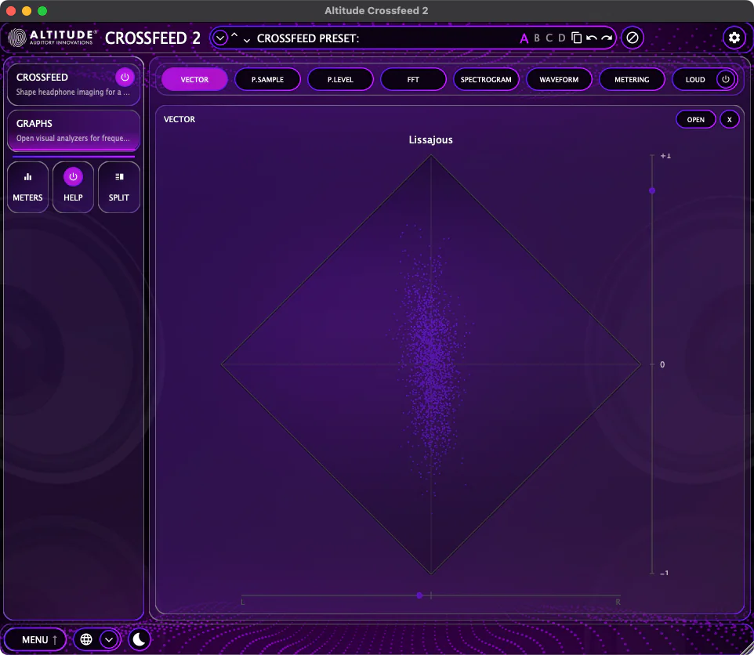
Task: Open settings with the gear icon
Action: pos(734,38)
